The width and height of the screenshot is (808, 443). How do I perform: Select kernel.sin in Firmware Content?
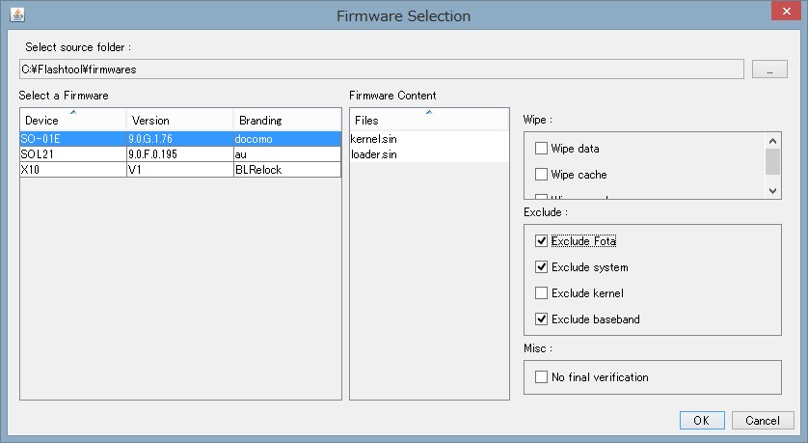(x=374, y=139)
